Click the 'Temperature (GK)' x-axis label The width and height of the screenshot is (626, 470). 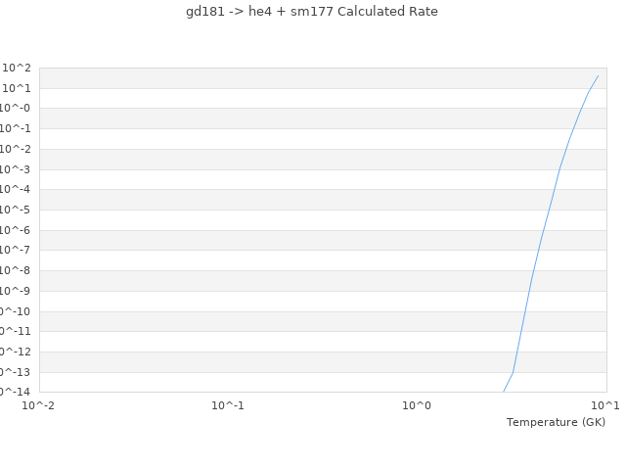click(x=556, y=422)
